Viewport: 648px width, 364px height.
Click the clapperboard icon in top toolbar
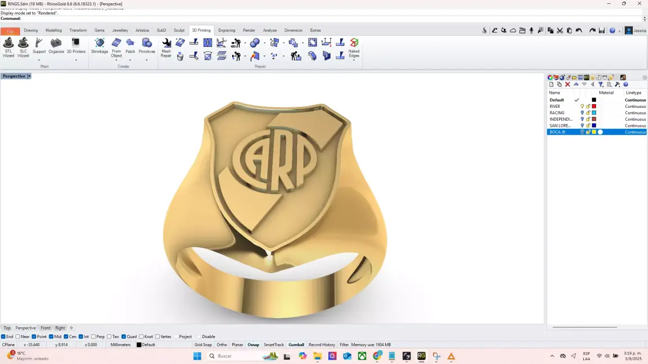point(522,31)
